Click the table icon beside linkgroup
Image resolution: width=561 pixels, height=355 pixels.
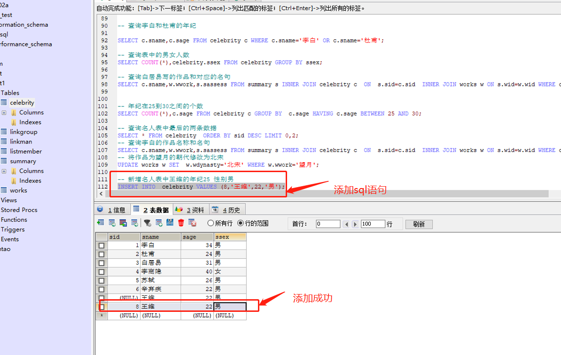[x=4, y=132]
